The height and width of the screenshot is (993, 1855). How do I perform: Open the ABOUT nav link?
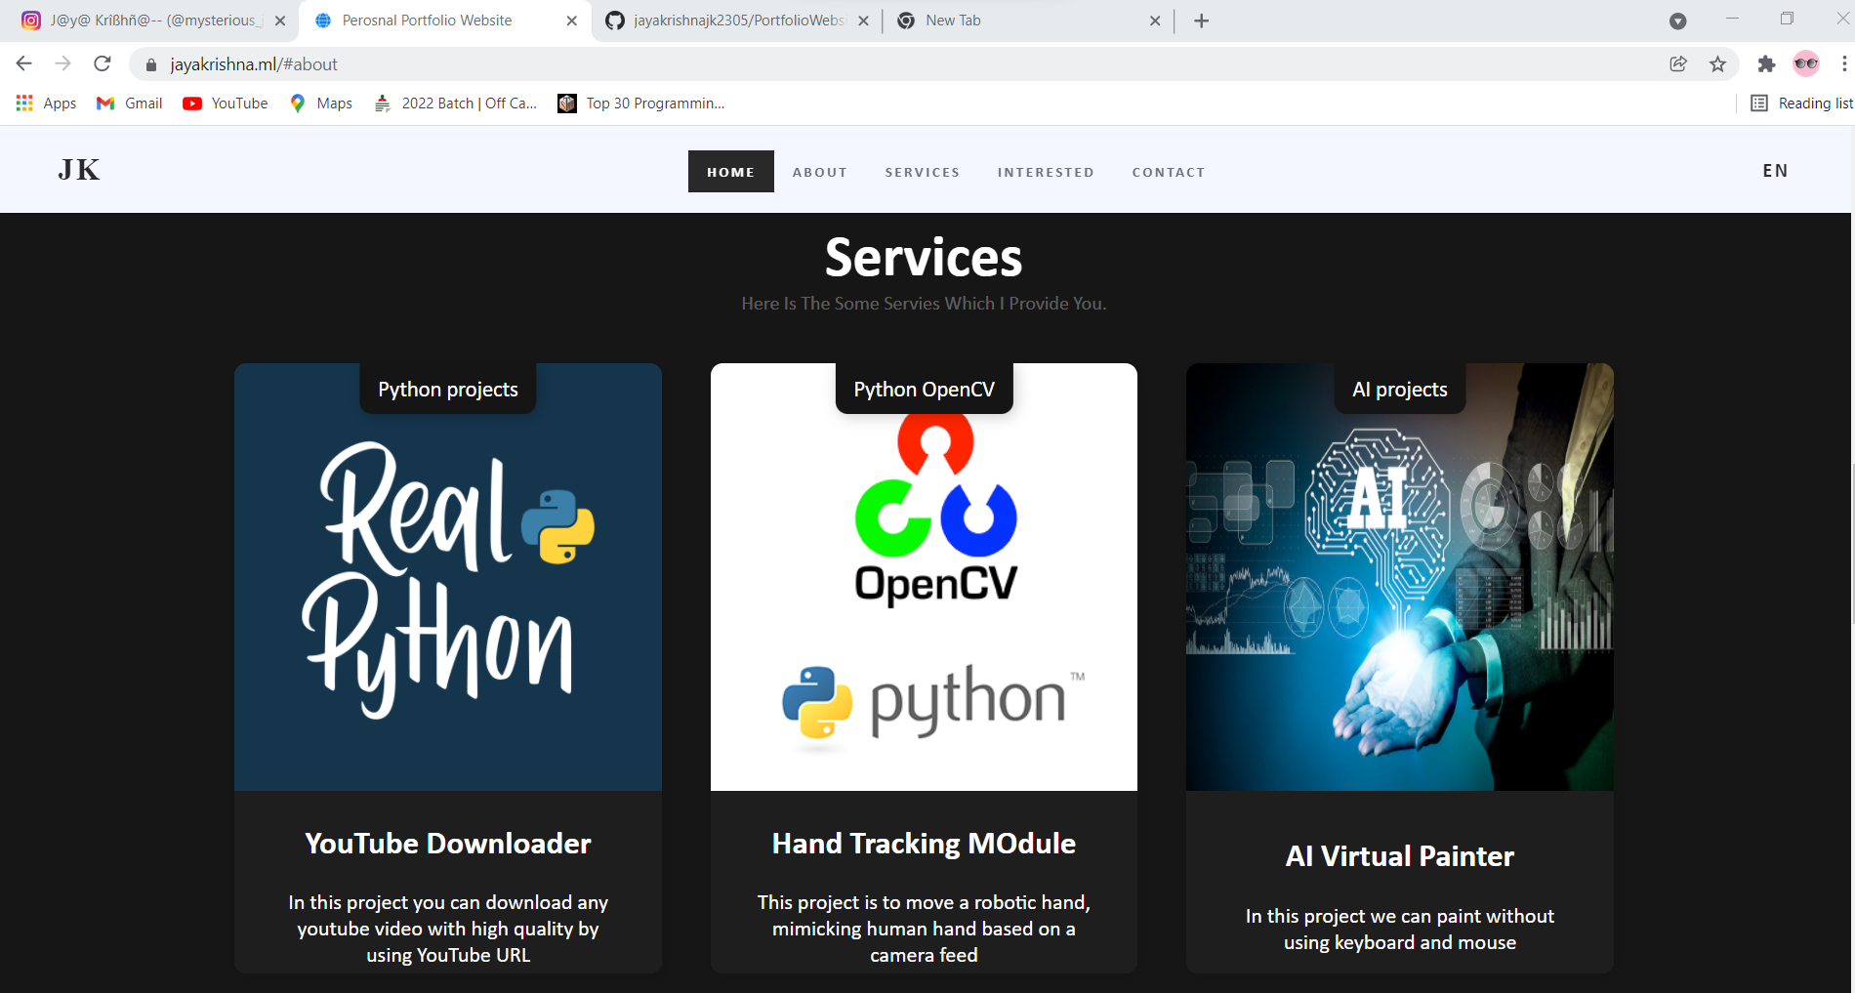click(820, 172)
